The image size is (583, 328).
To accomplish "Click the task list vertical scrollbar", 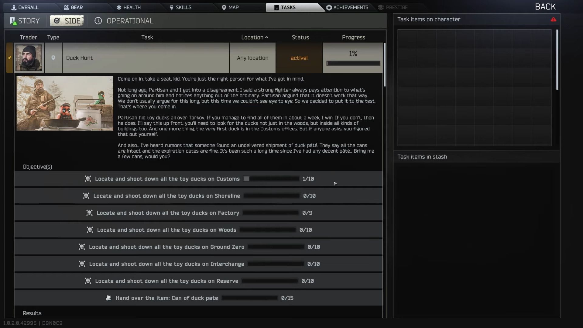I will 384,65.
